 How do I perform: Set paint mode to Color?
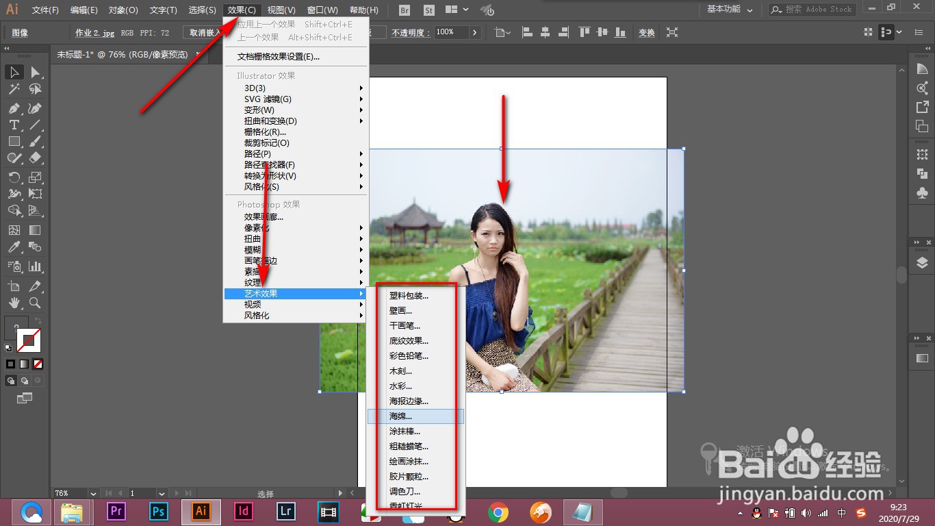[x=10, y=364]
